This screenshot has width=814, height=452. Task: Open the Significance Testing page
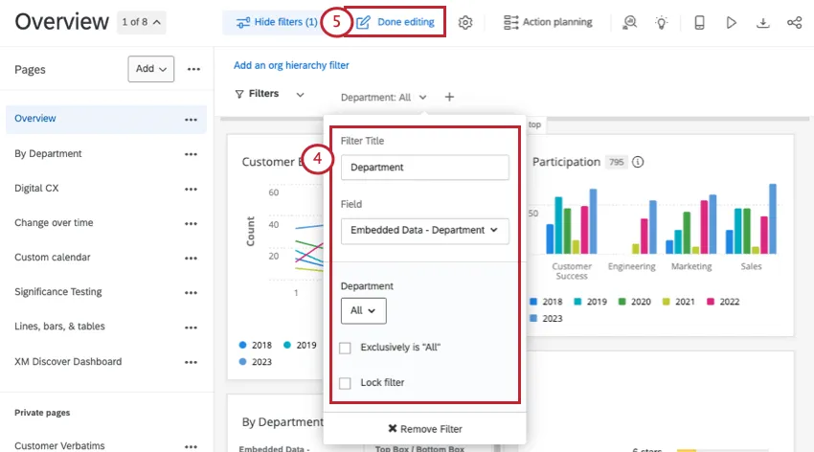[x=57, y=292]
